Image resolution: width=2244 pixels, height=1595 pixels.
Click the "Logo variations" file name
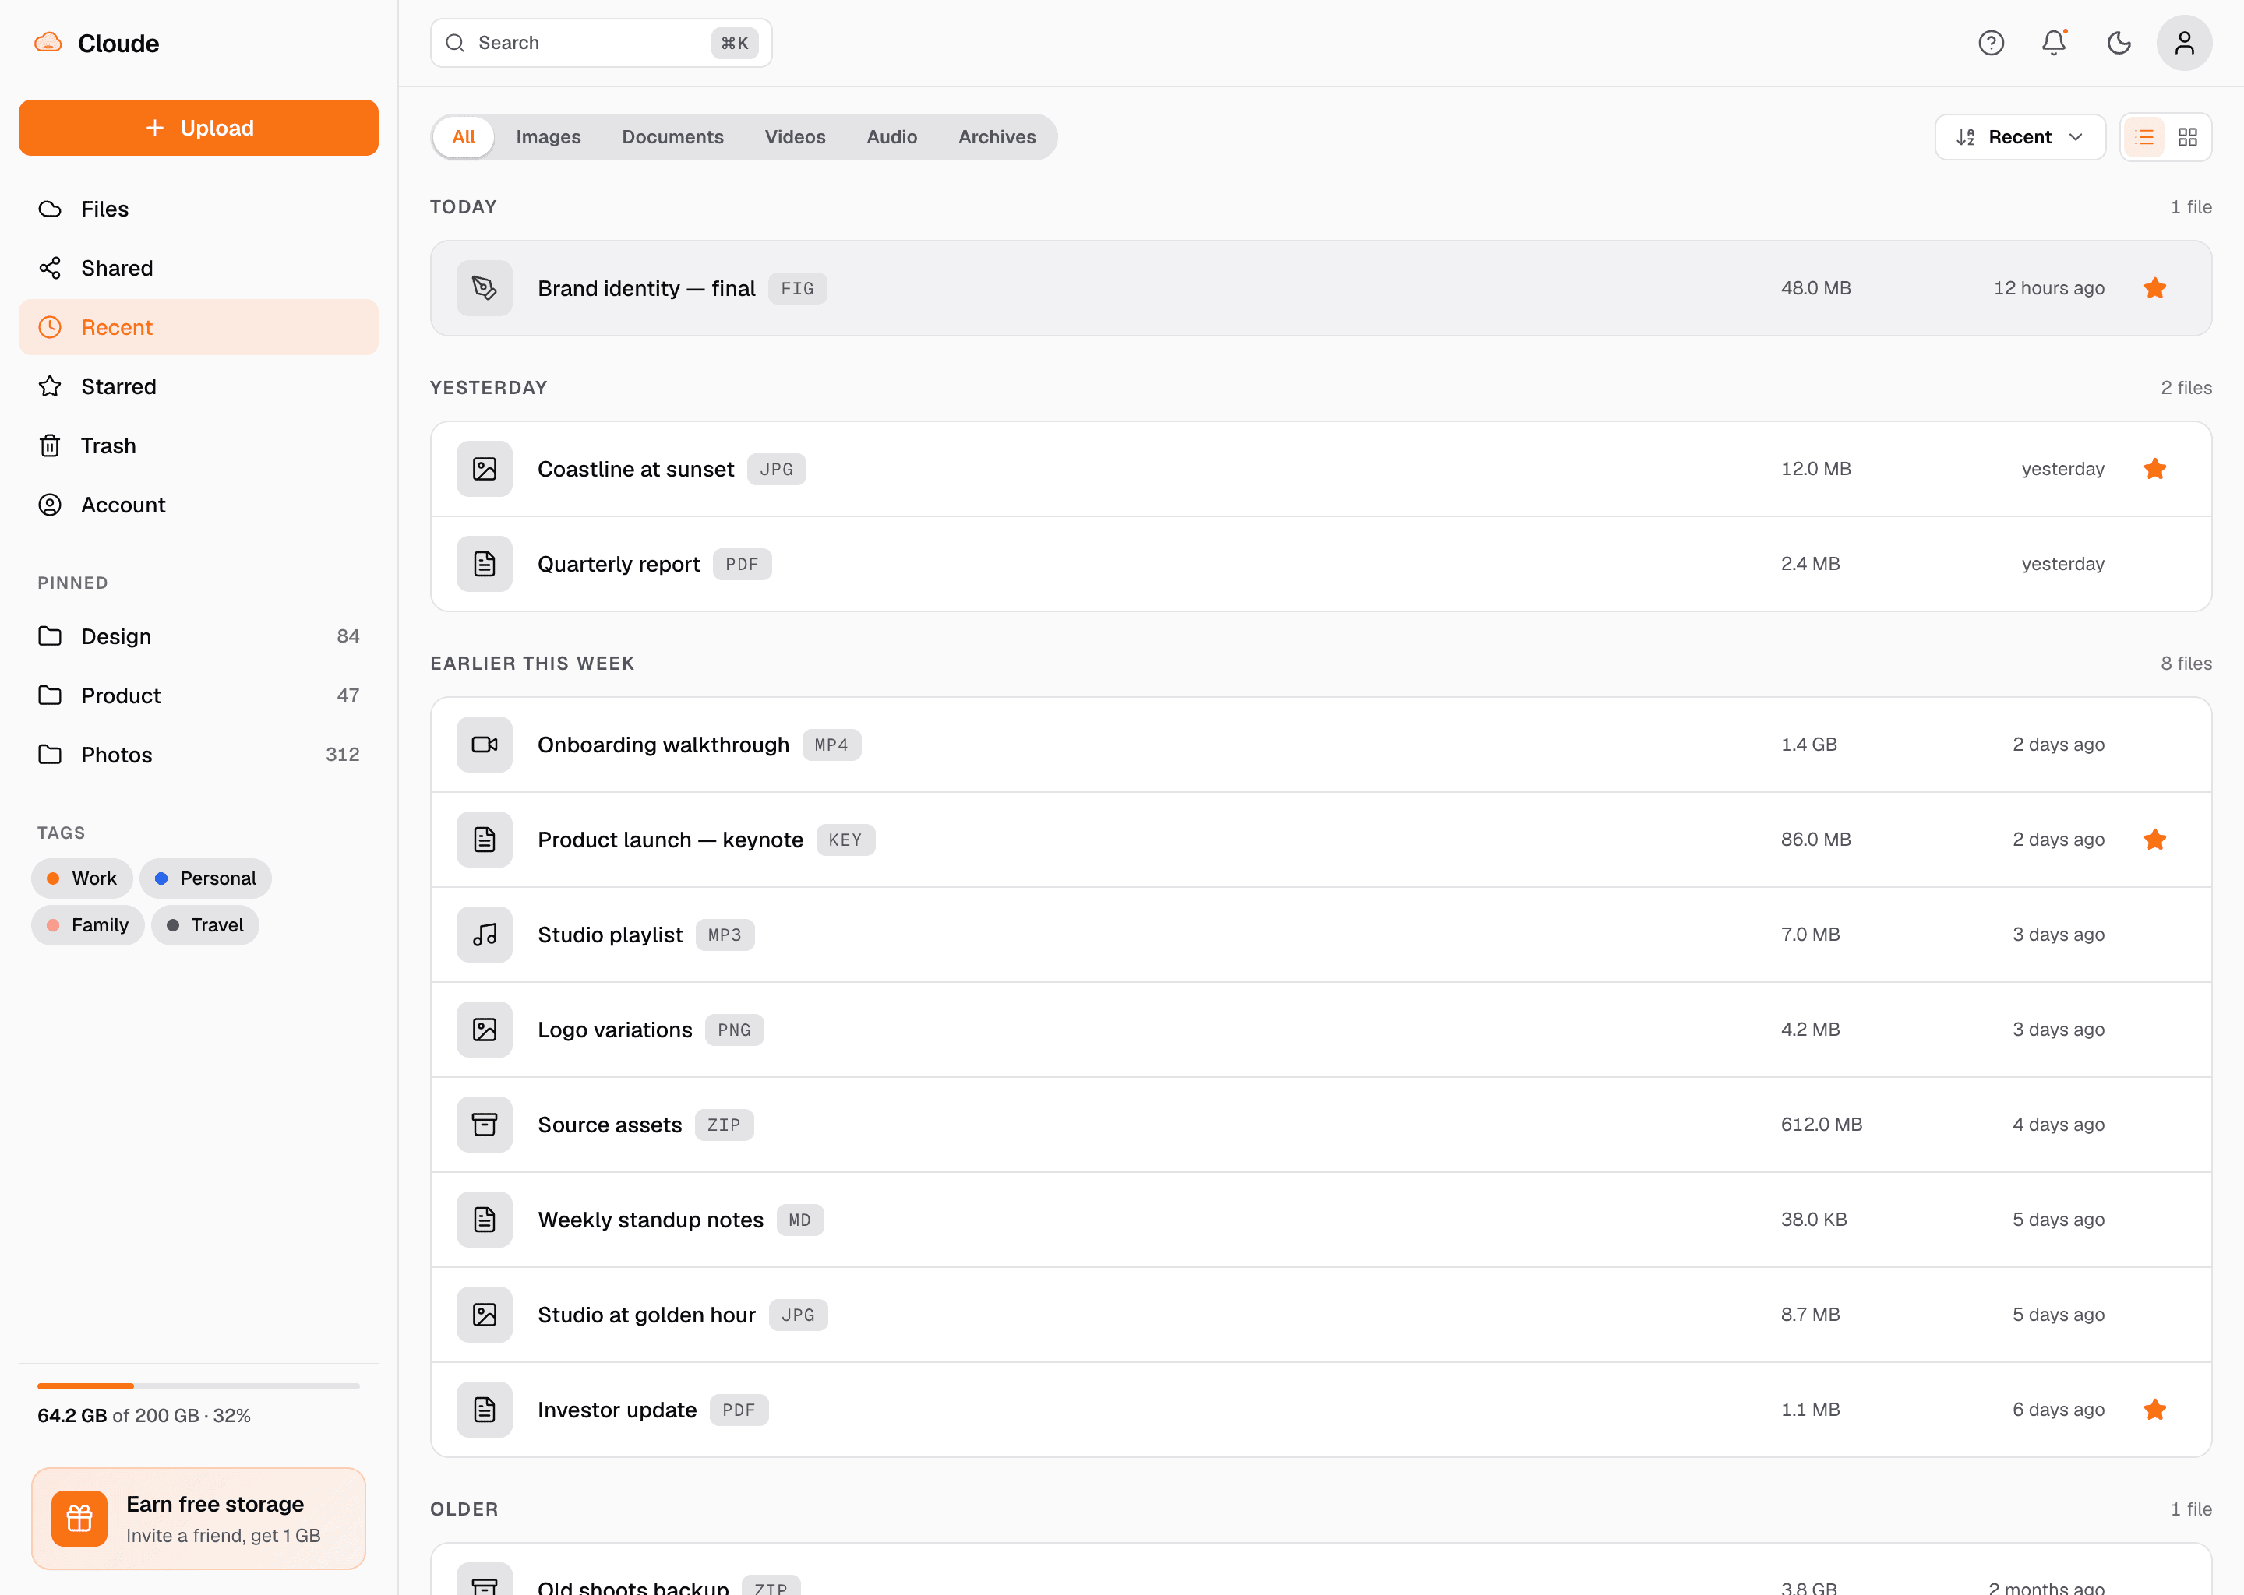point(615,1030)
